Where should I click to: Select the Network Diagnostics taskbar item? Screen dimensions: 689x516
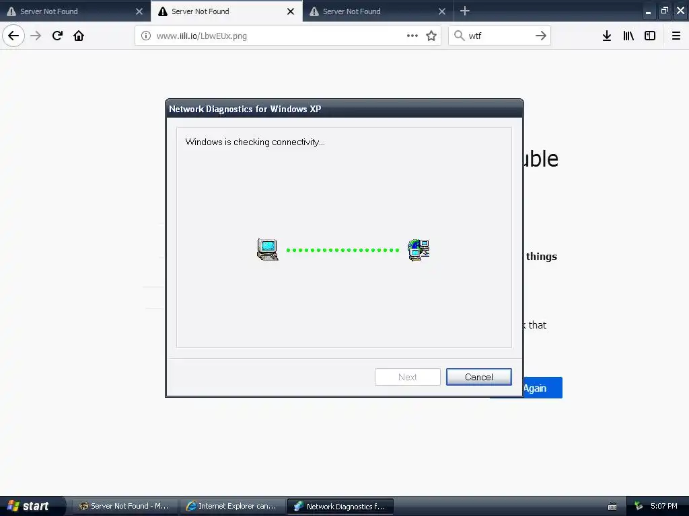pyautogui.click(x=340, y=506)
